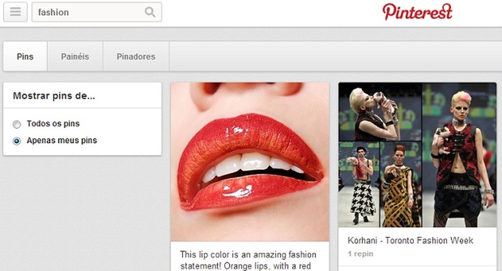This screenshot has height=271, width=502.
Task: Open the hamburger menu button
Action: (15, 12)
